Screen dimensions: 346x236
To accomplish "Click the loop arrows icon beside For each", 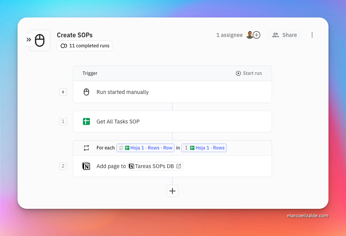I will pos(86,148).
